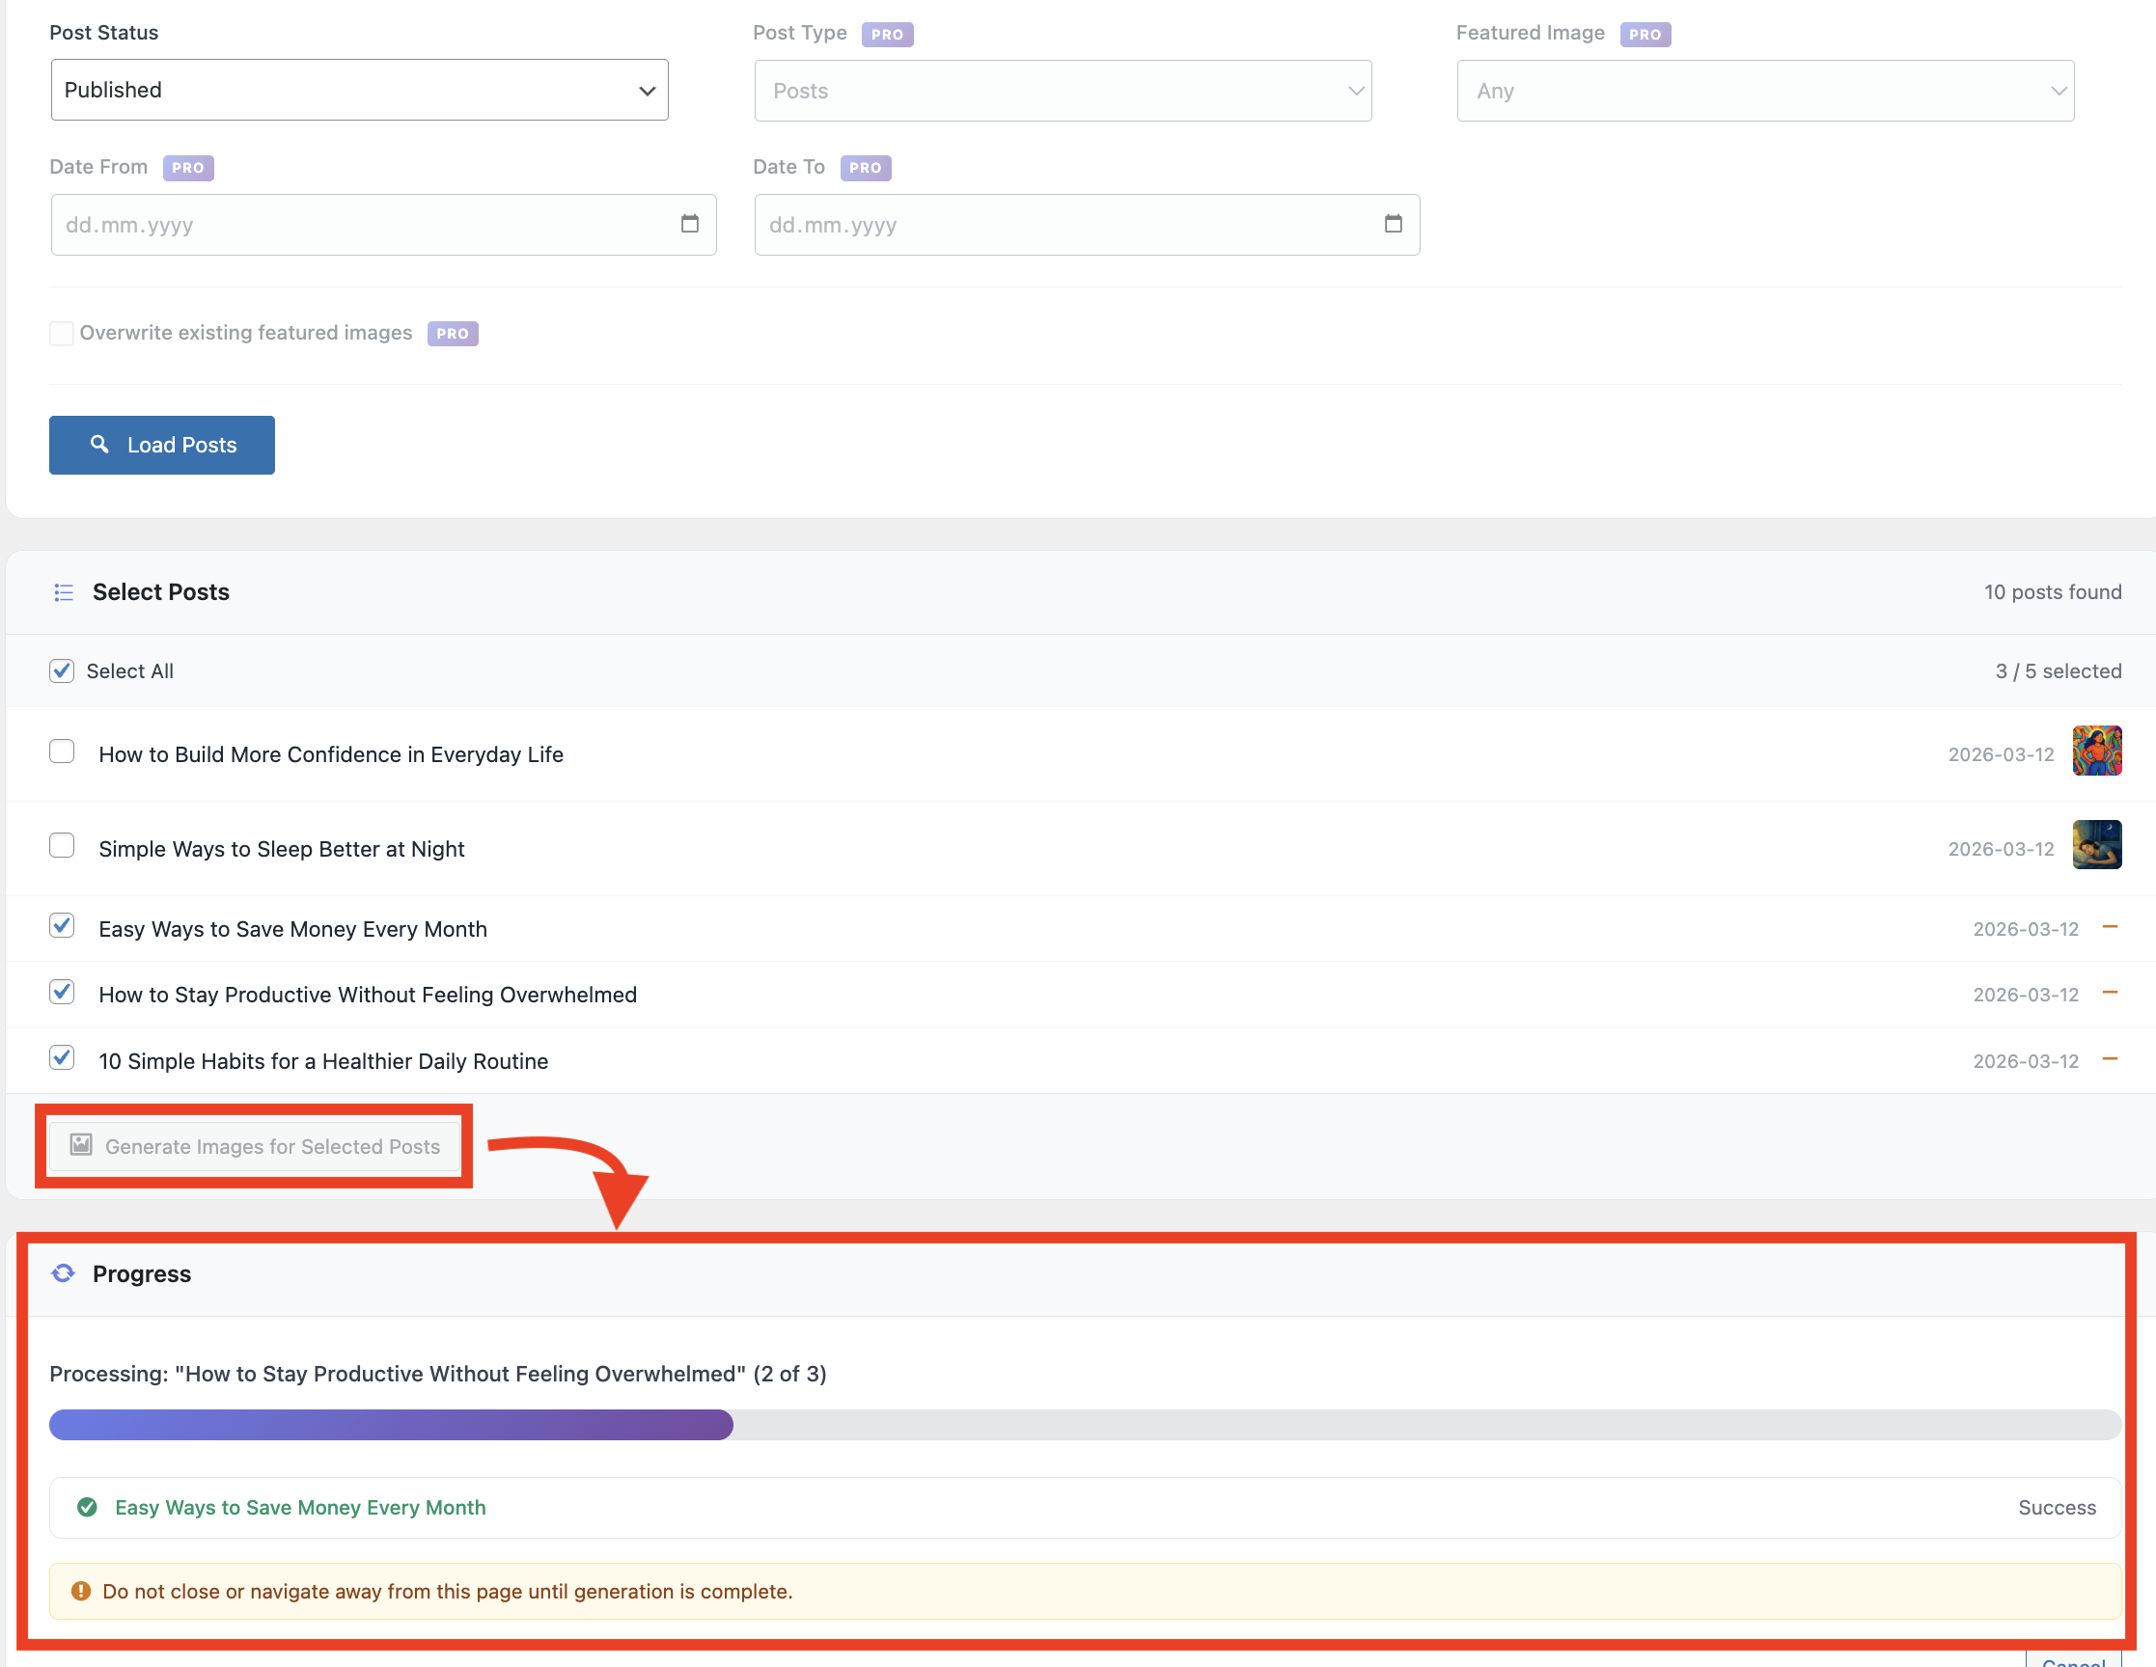The height and width of the screenshot is (1667, 2156).
Task: Click Generate Images for Selected Posts
Action: click(254, 1146)
